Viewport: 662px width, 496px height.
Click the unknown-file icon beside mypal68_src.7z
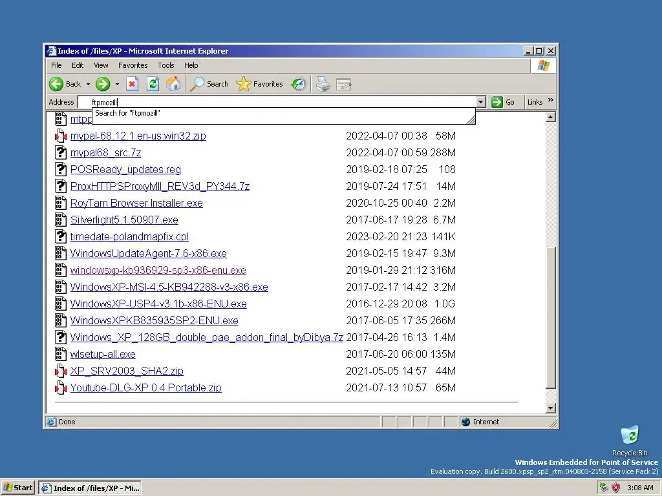(61, 152)
